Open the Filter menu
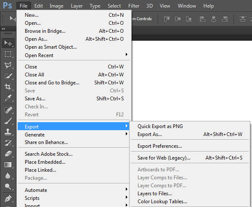Screen dimensions: 252x207 [134, 6]
